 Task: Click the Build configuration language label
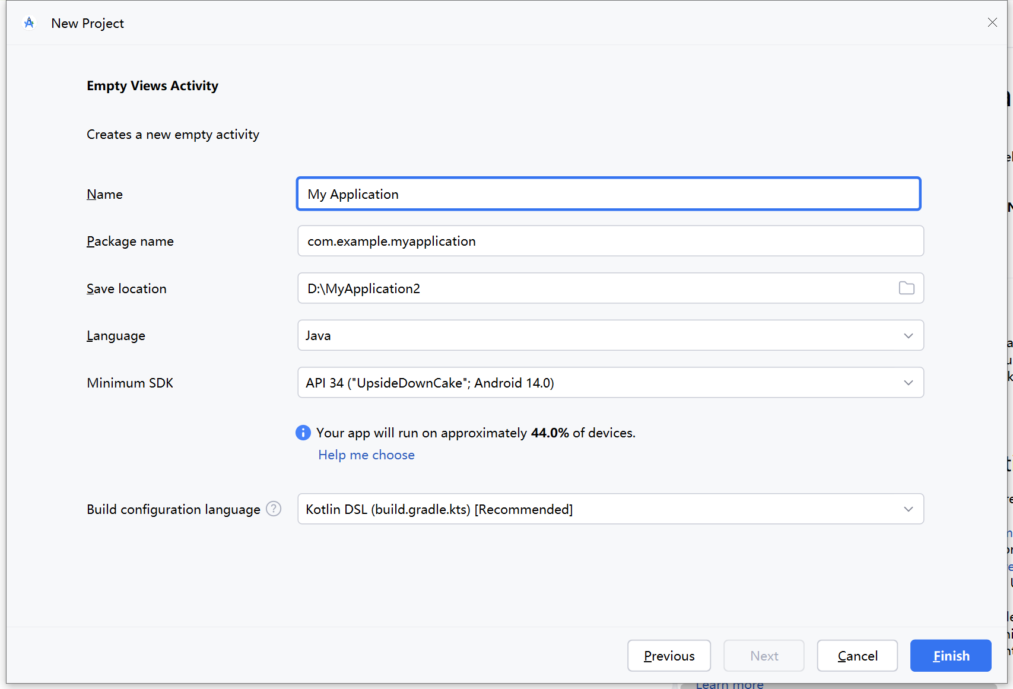click(x=173, y=510)
